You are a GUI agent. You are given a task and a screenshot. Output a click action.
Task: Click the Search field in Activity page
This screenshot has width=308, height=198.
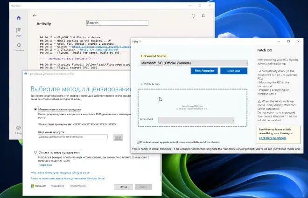tap(117, 23)
